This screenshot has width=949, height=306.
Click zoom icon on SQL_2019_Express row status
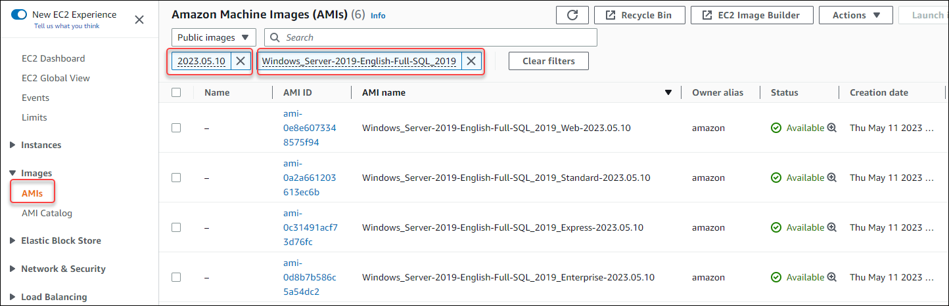[831, 227]
